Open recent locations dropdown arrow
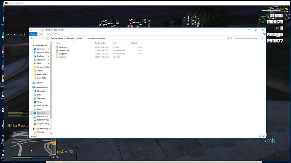291x163 pixels. point(40,39)
